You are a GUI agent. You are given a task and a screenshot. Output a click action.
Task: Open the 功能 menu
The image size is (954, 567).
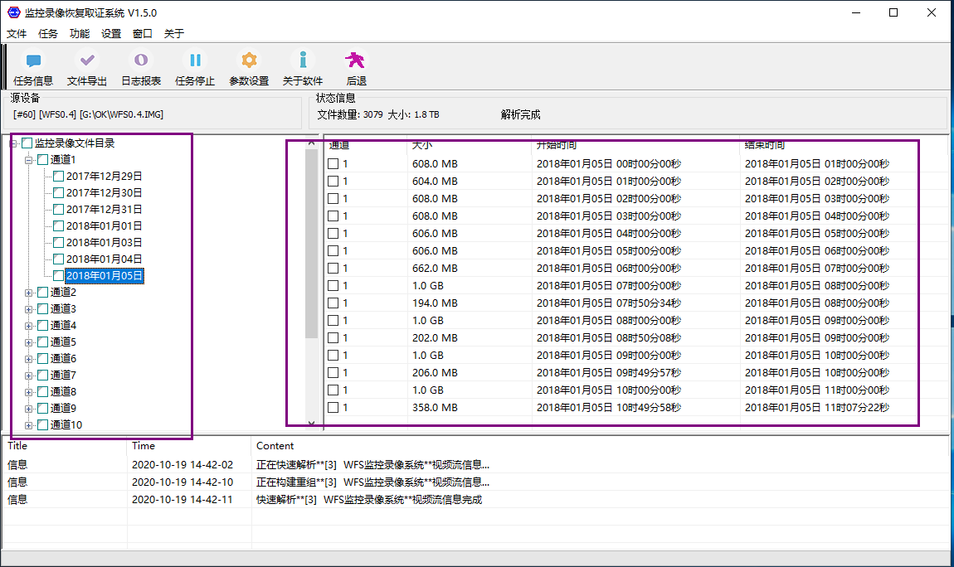80,34
